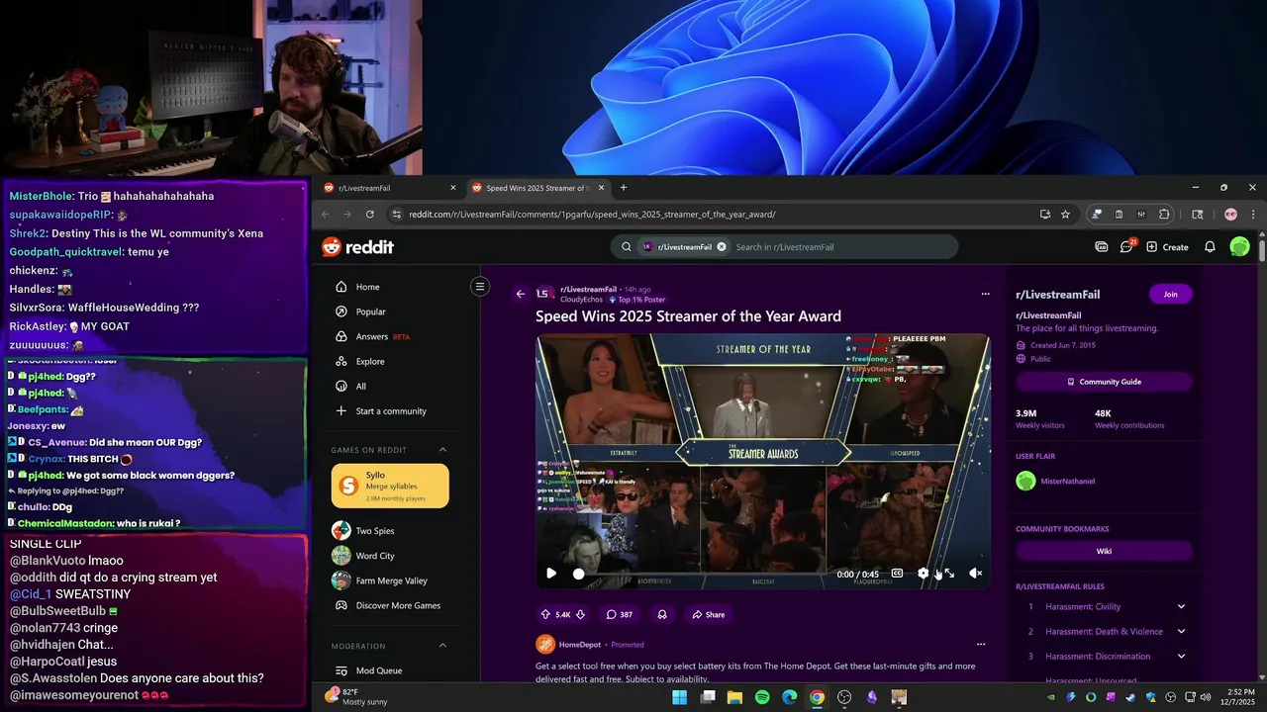This screenshot has height=712, width=1267.
Task: Open the Chrome extensions puzzle icon
Action: [x=1164, y=215]
